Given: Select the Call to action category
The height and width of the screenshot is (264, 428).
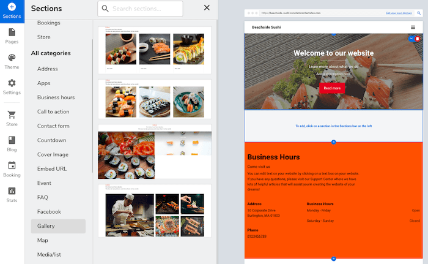Looking at the screenshot, I should point(53,111).
